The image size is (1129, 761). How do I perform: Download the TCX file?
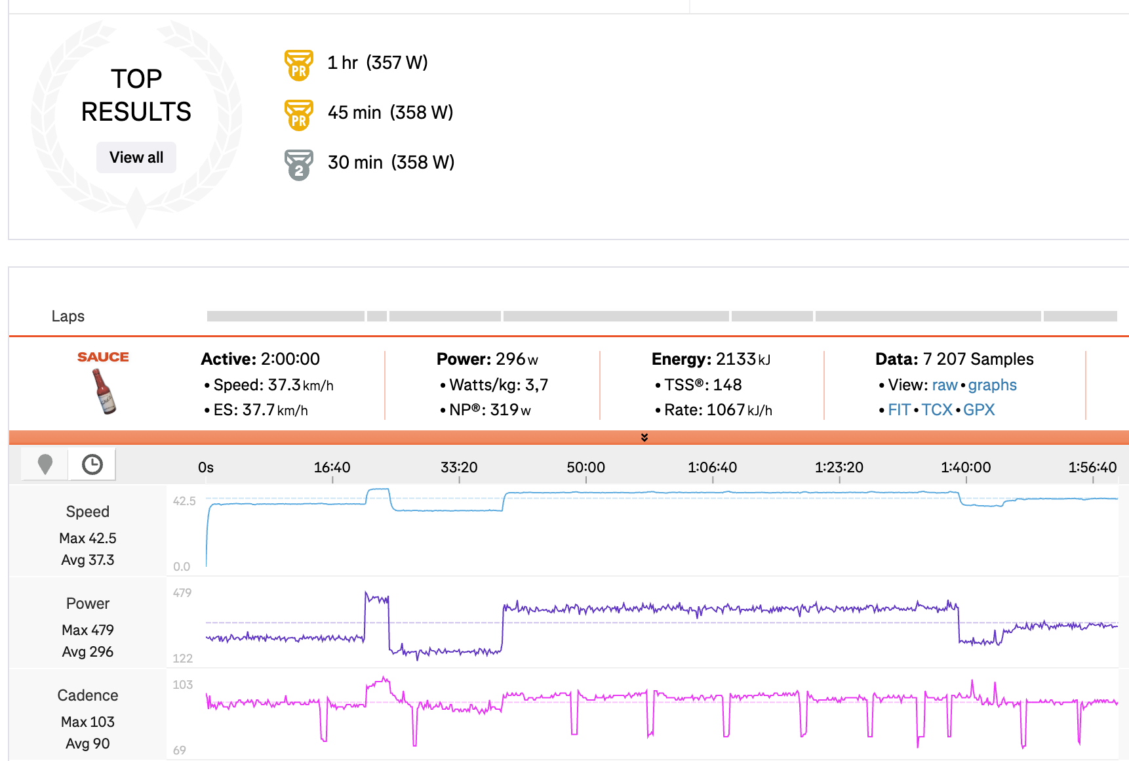937,410
